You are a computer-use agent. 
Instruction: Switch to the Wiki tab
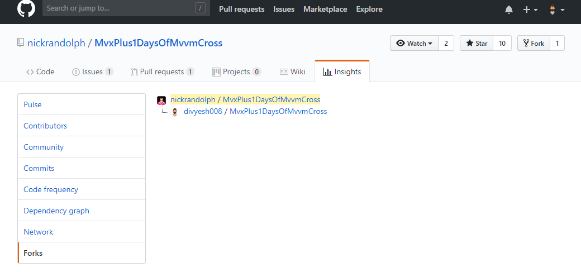click(x=292, y=71)
